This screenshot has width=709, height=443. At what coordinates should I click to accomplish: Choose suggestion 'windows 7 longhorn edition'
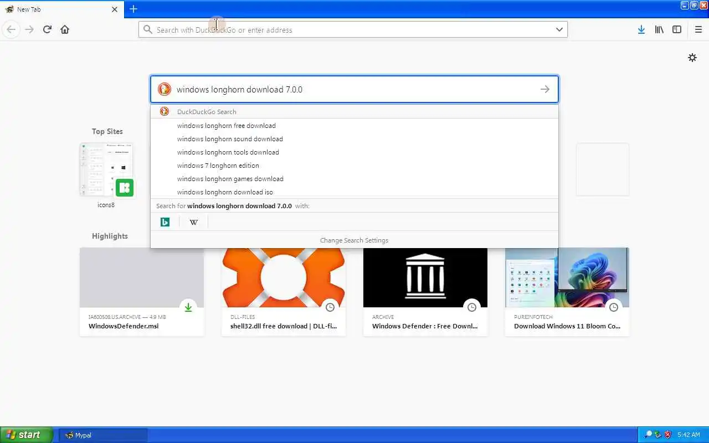(x=354, y=166)
